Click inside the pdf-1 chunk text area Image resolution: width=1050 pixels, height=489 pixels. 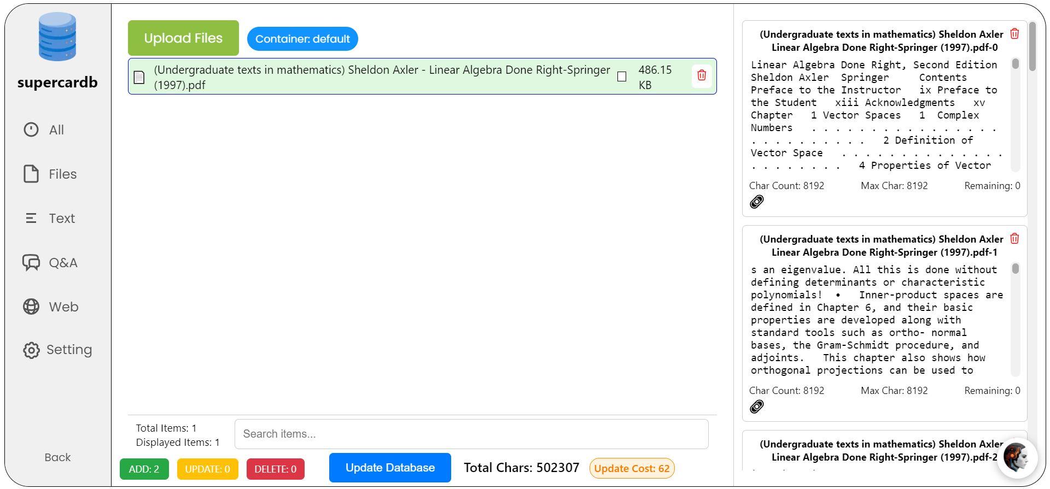pos(879,320)
